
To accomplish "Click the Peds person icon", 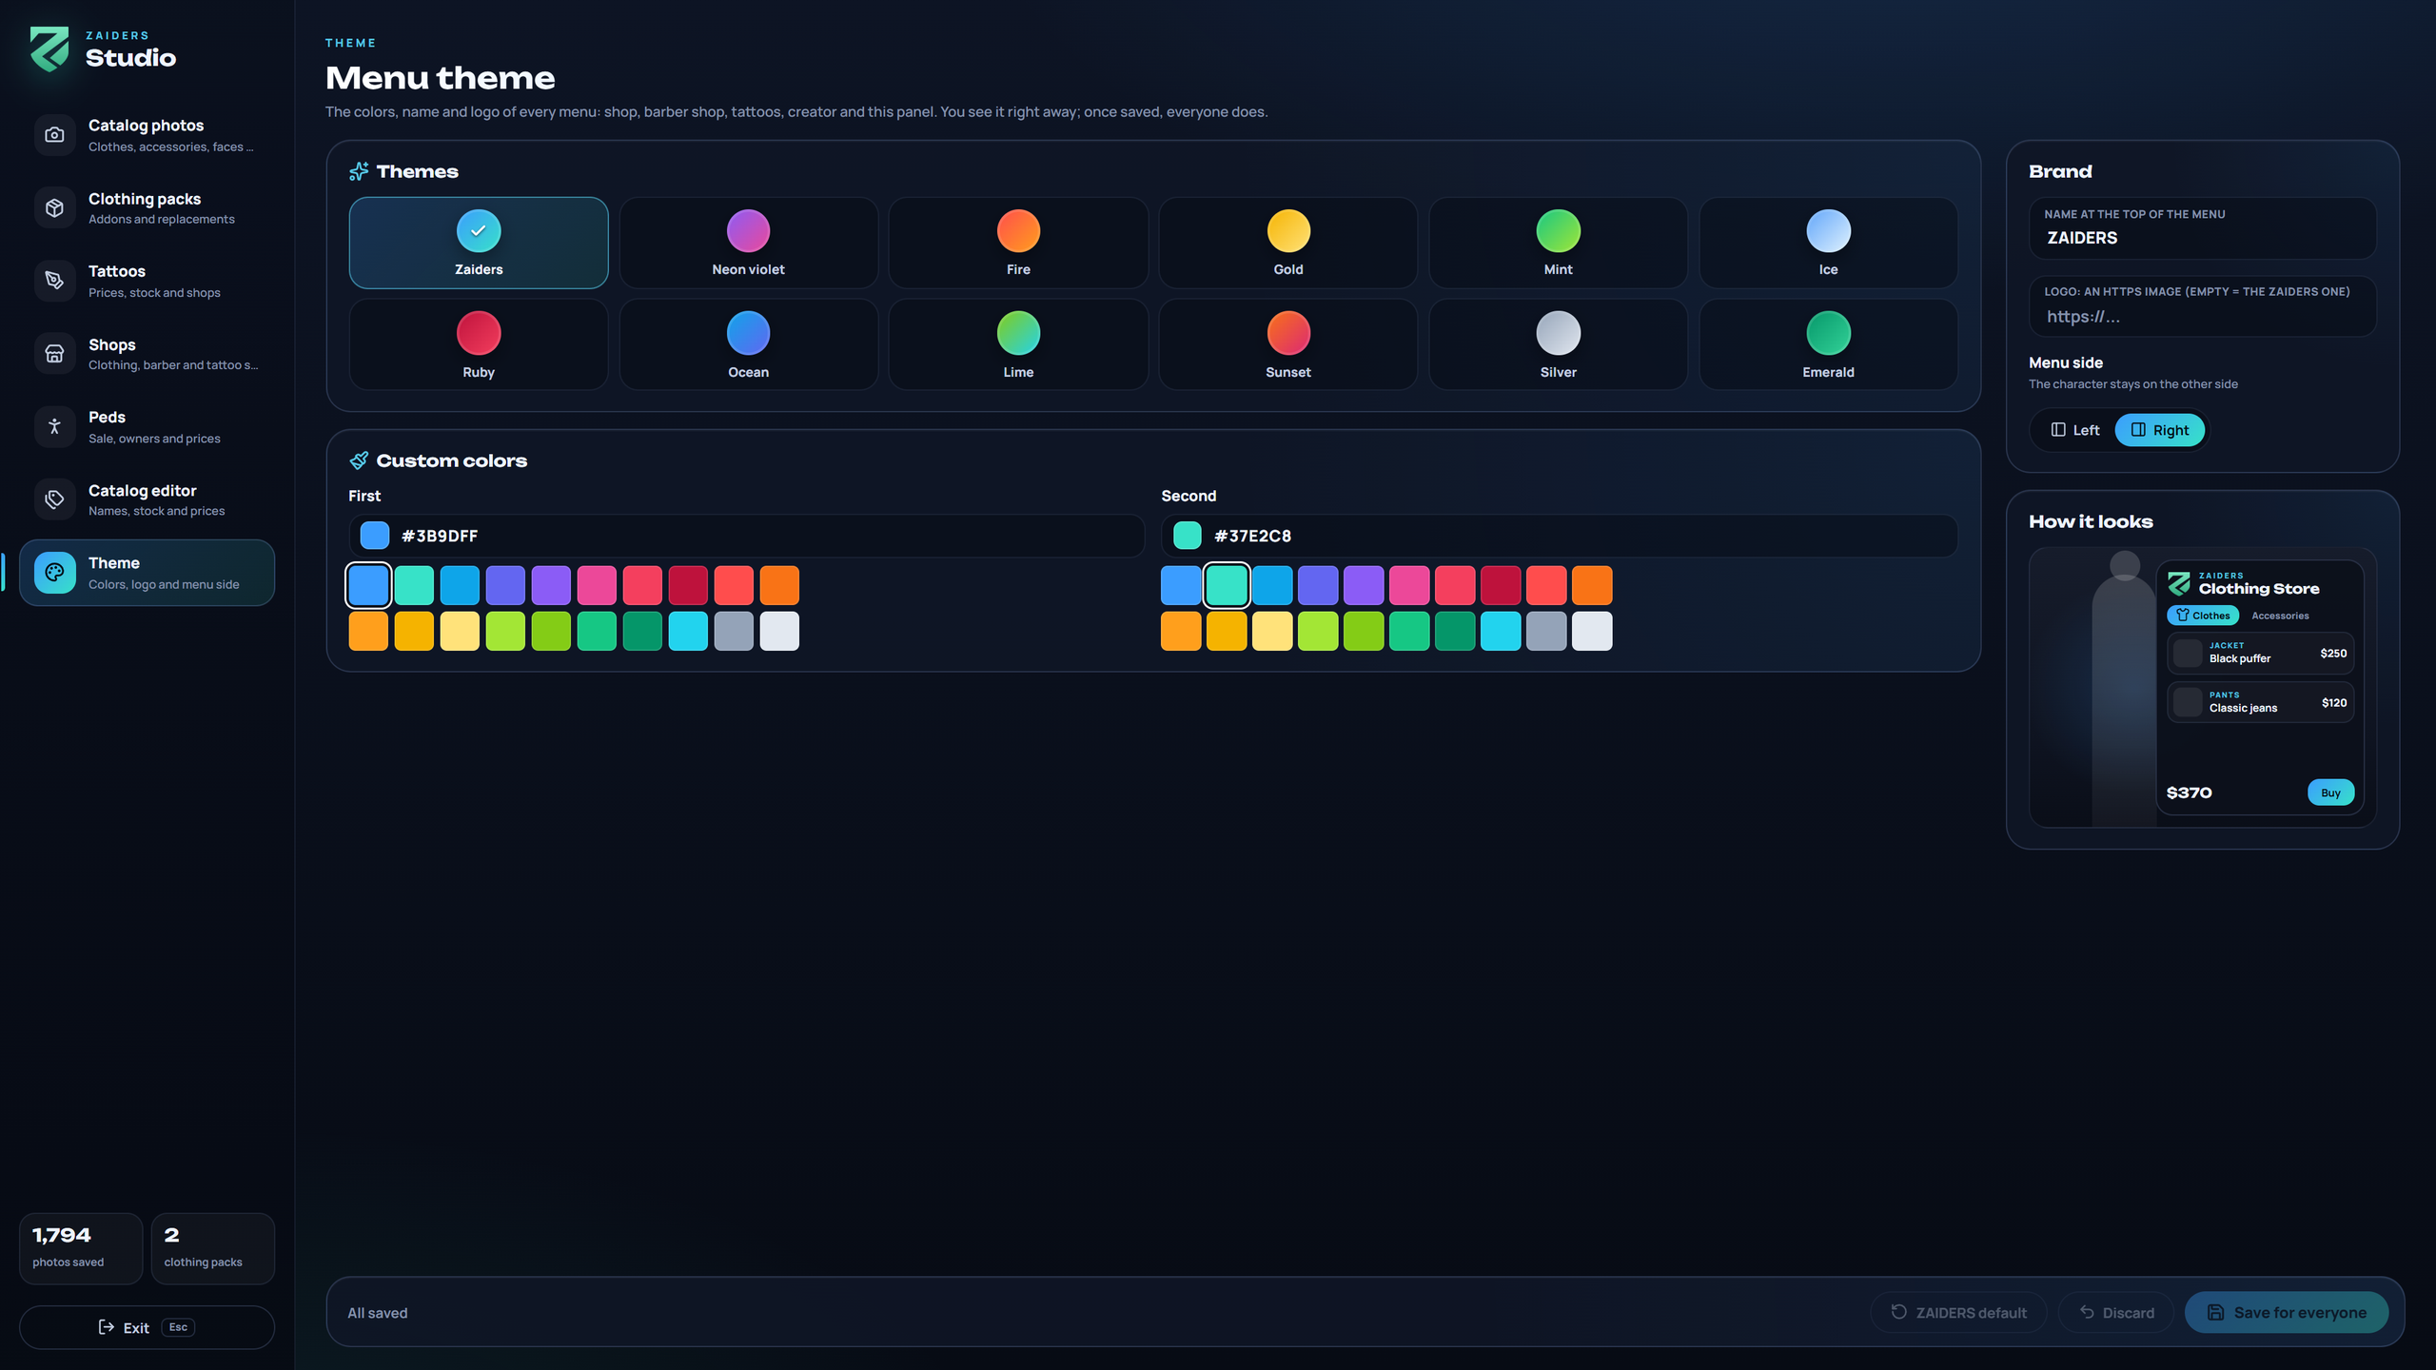I will (x=54, y=426).
